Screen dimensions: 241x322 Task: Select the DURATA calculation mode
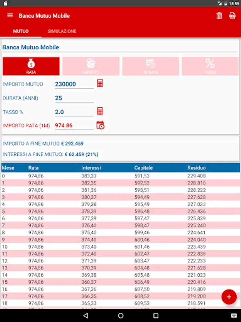[151, 66]
